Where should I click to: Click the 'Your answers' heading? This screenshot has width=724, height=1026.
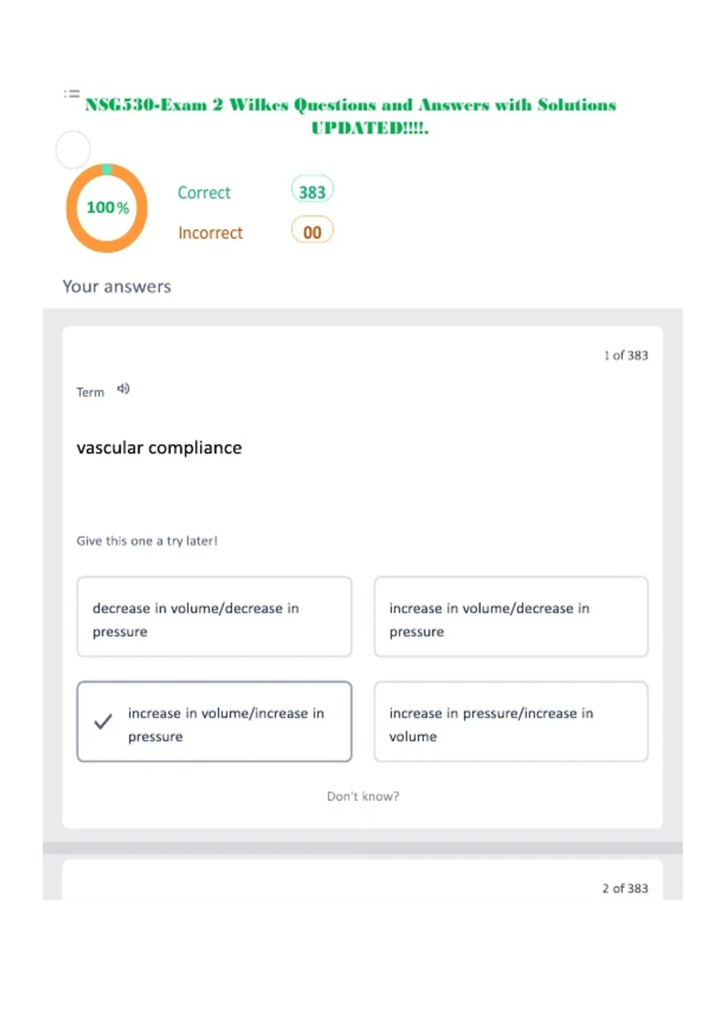117,286
